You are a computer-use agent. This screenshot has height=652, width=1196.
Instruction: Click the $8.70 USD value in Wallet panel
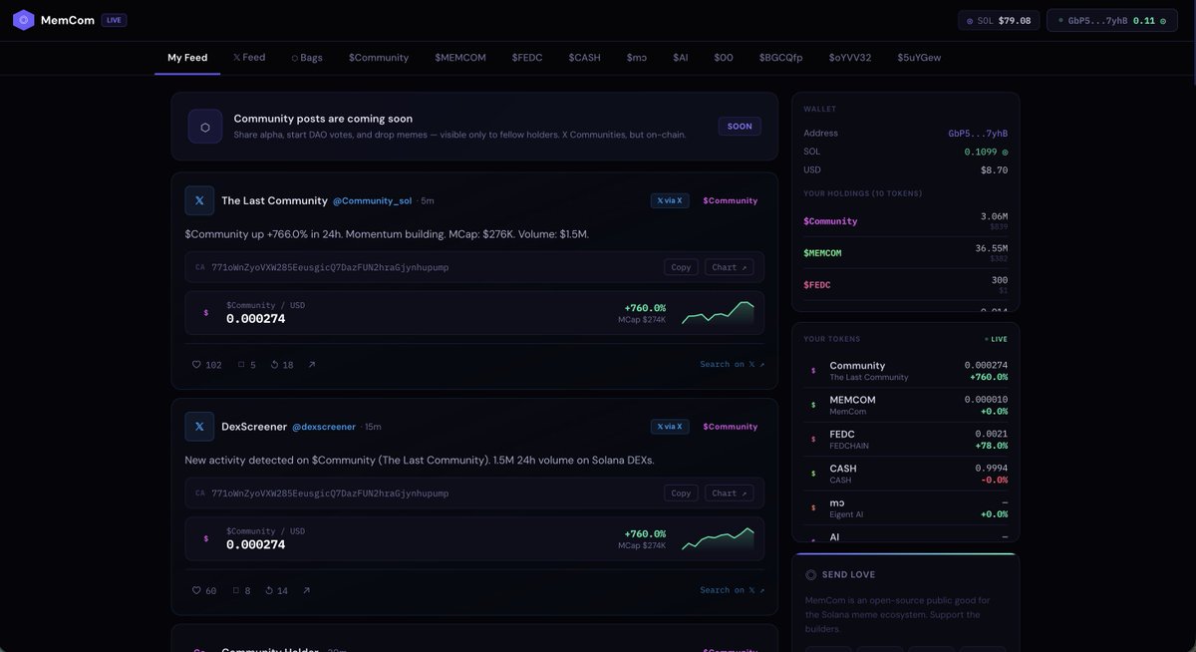point(994,170)
